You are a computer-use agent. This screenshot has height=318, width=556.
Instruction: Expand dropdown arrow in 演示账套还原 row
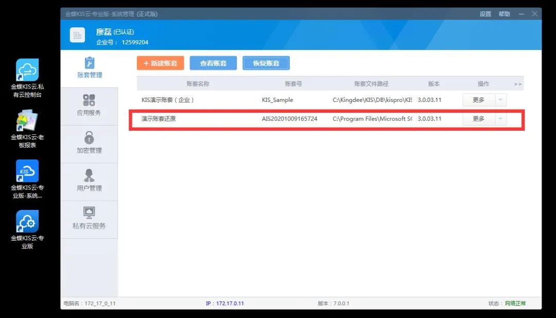pyautogui.click(x=500, y=119)
